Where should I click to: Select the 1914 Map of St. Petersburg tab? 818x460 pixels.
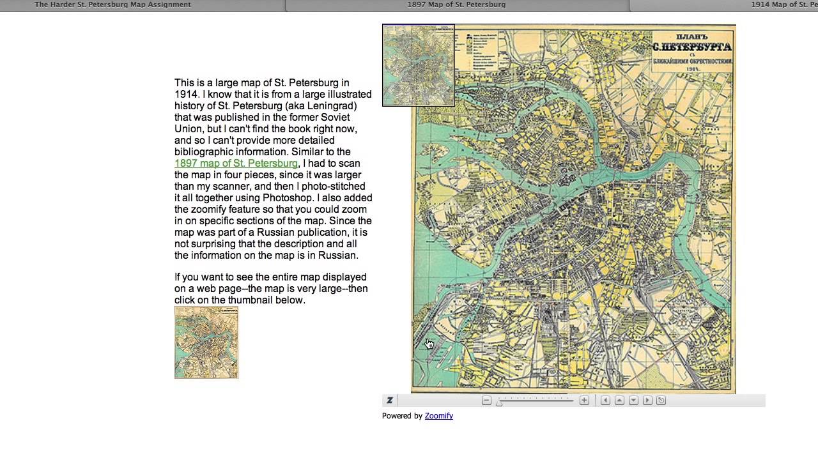[x=723, y=5]
